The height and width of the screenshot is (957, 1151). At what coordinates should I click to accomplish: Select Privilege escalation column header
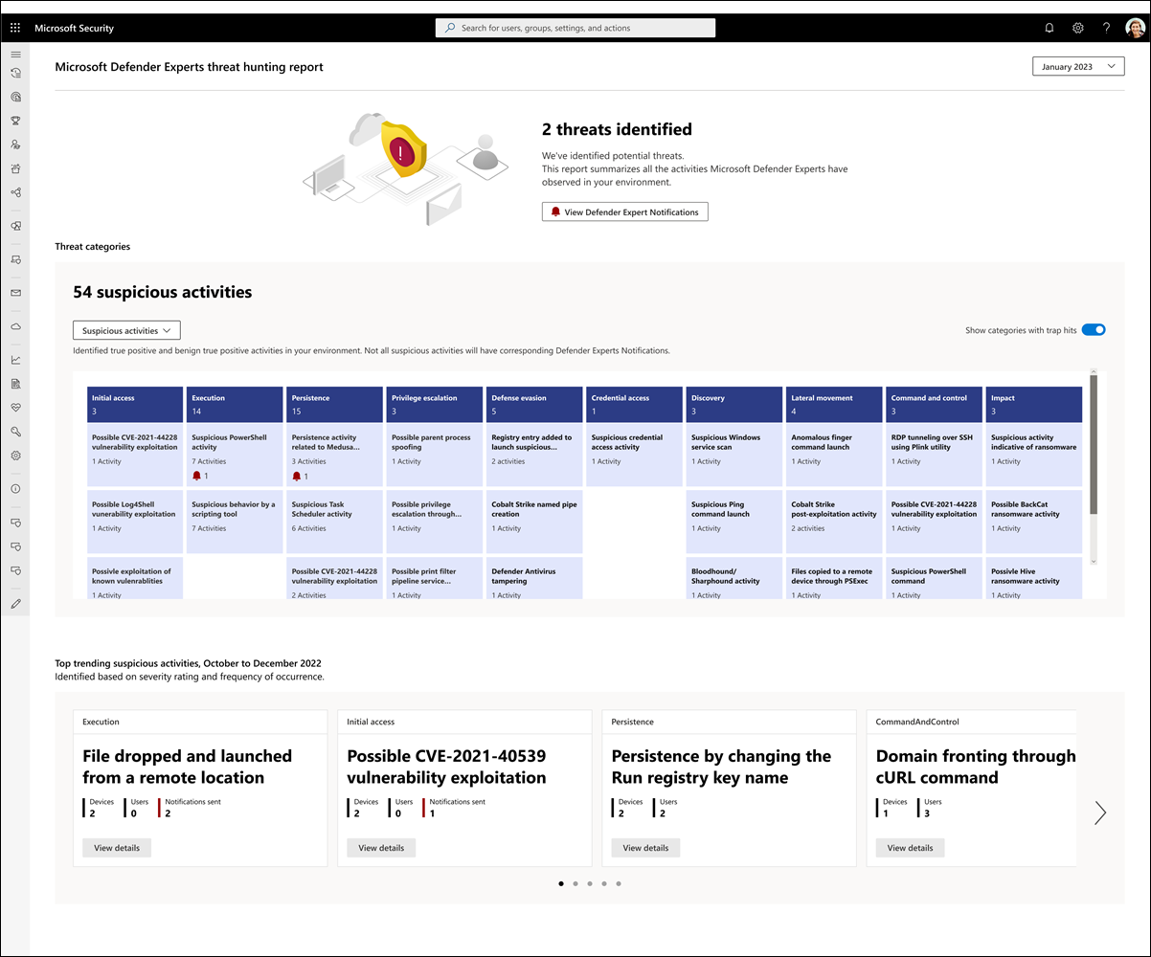[x=435, y=404]
